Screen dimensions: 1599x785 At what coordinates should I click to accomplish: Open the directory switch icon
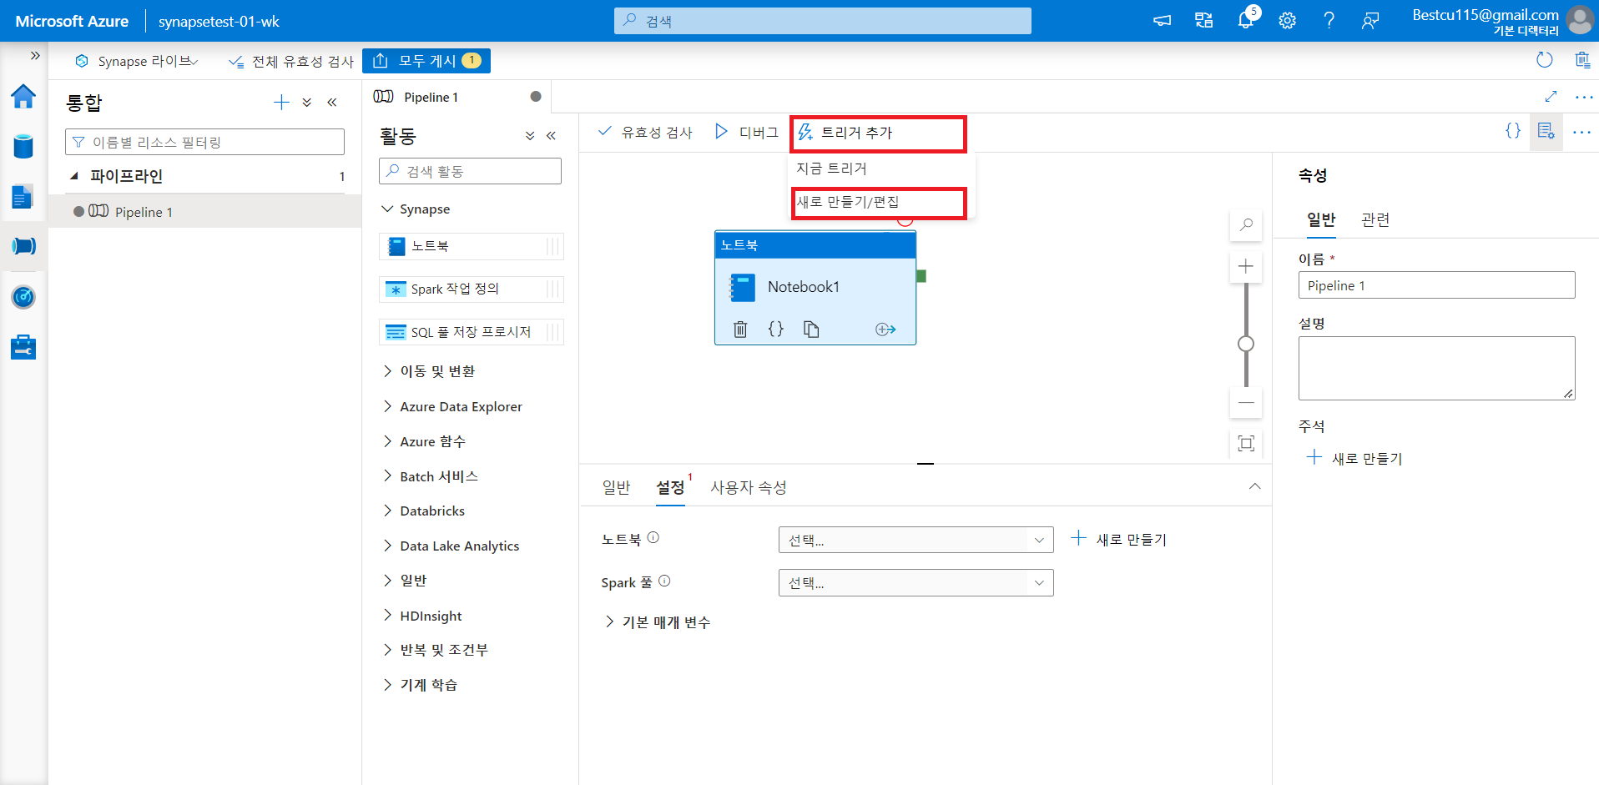(1204, 21)
